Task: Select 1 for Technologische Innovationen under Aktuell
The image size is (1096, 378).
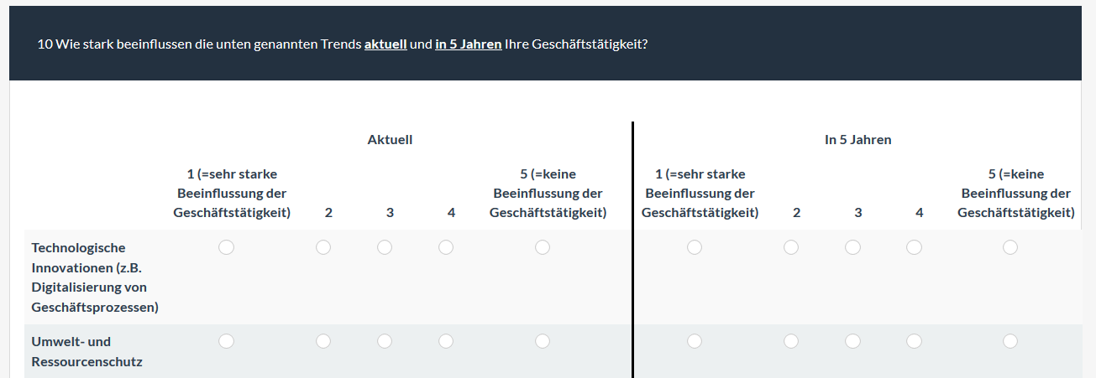Action: pos(226,247)
